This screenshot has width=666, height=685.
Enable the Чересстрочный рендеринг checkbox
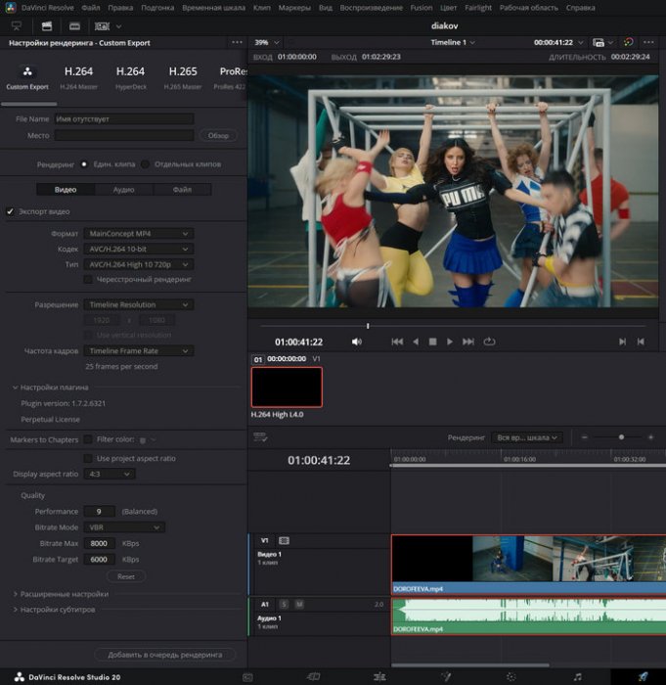pyautogui.click(x=88, y=279)
